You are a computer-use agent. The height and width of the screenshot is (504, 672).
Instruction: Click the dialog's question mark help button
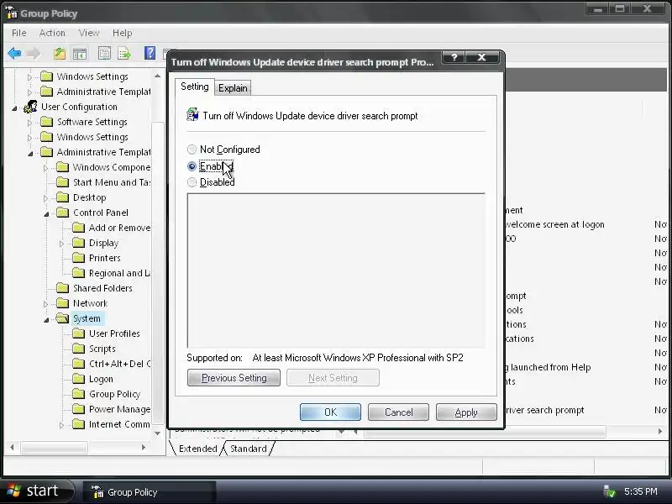click(x=454, y=57)
